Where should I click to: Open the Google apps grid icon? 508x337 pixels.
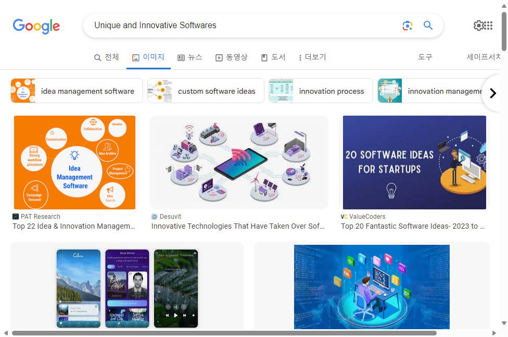[489, 26]
